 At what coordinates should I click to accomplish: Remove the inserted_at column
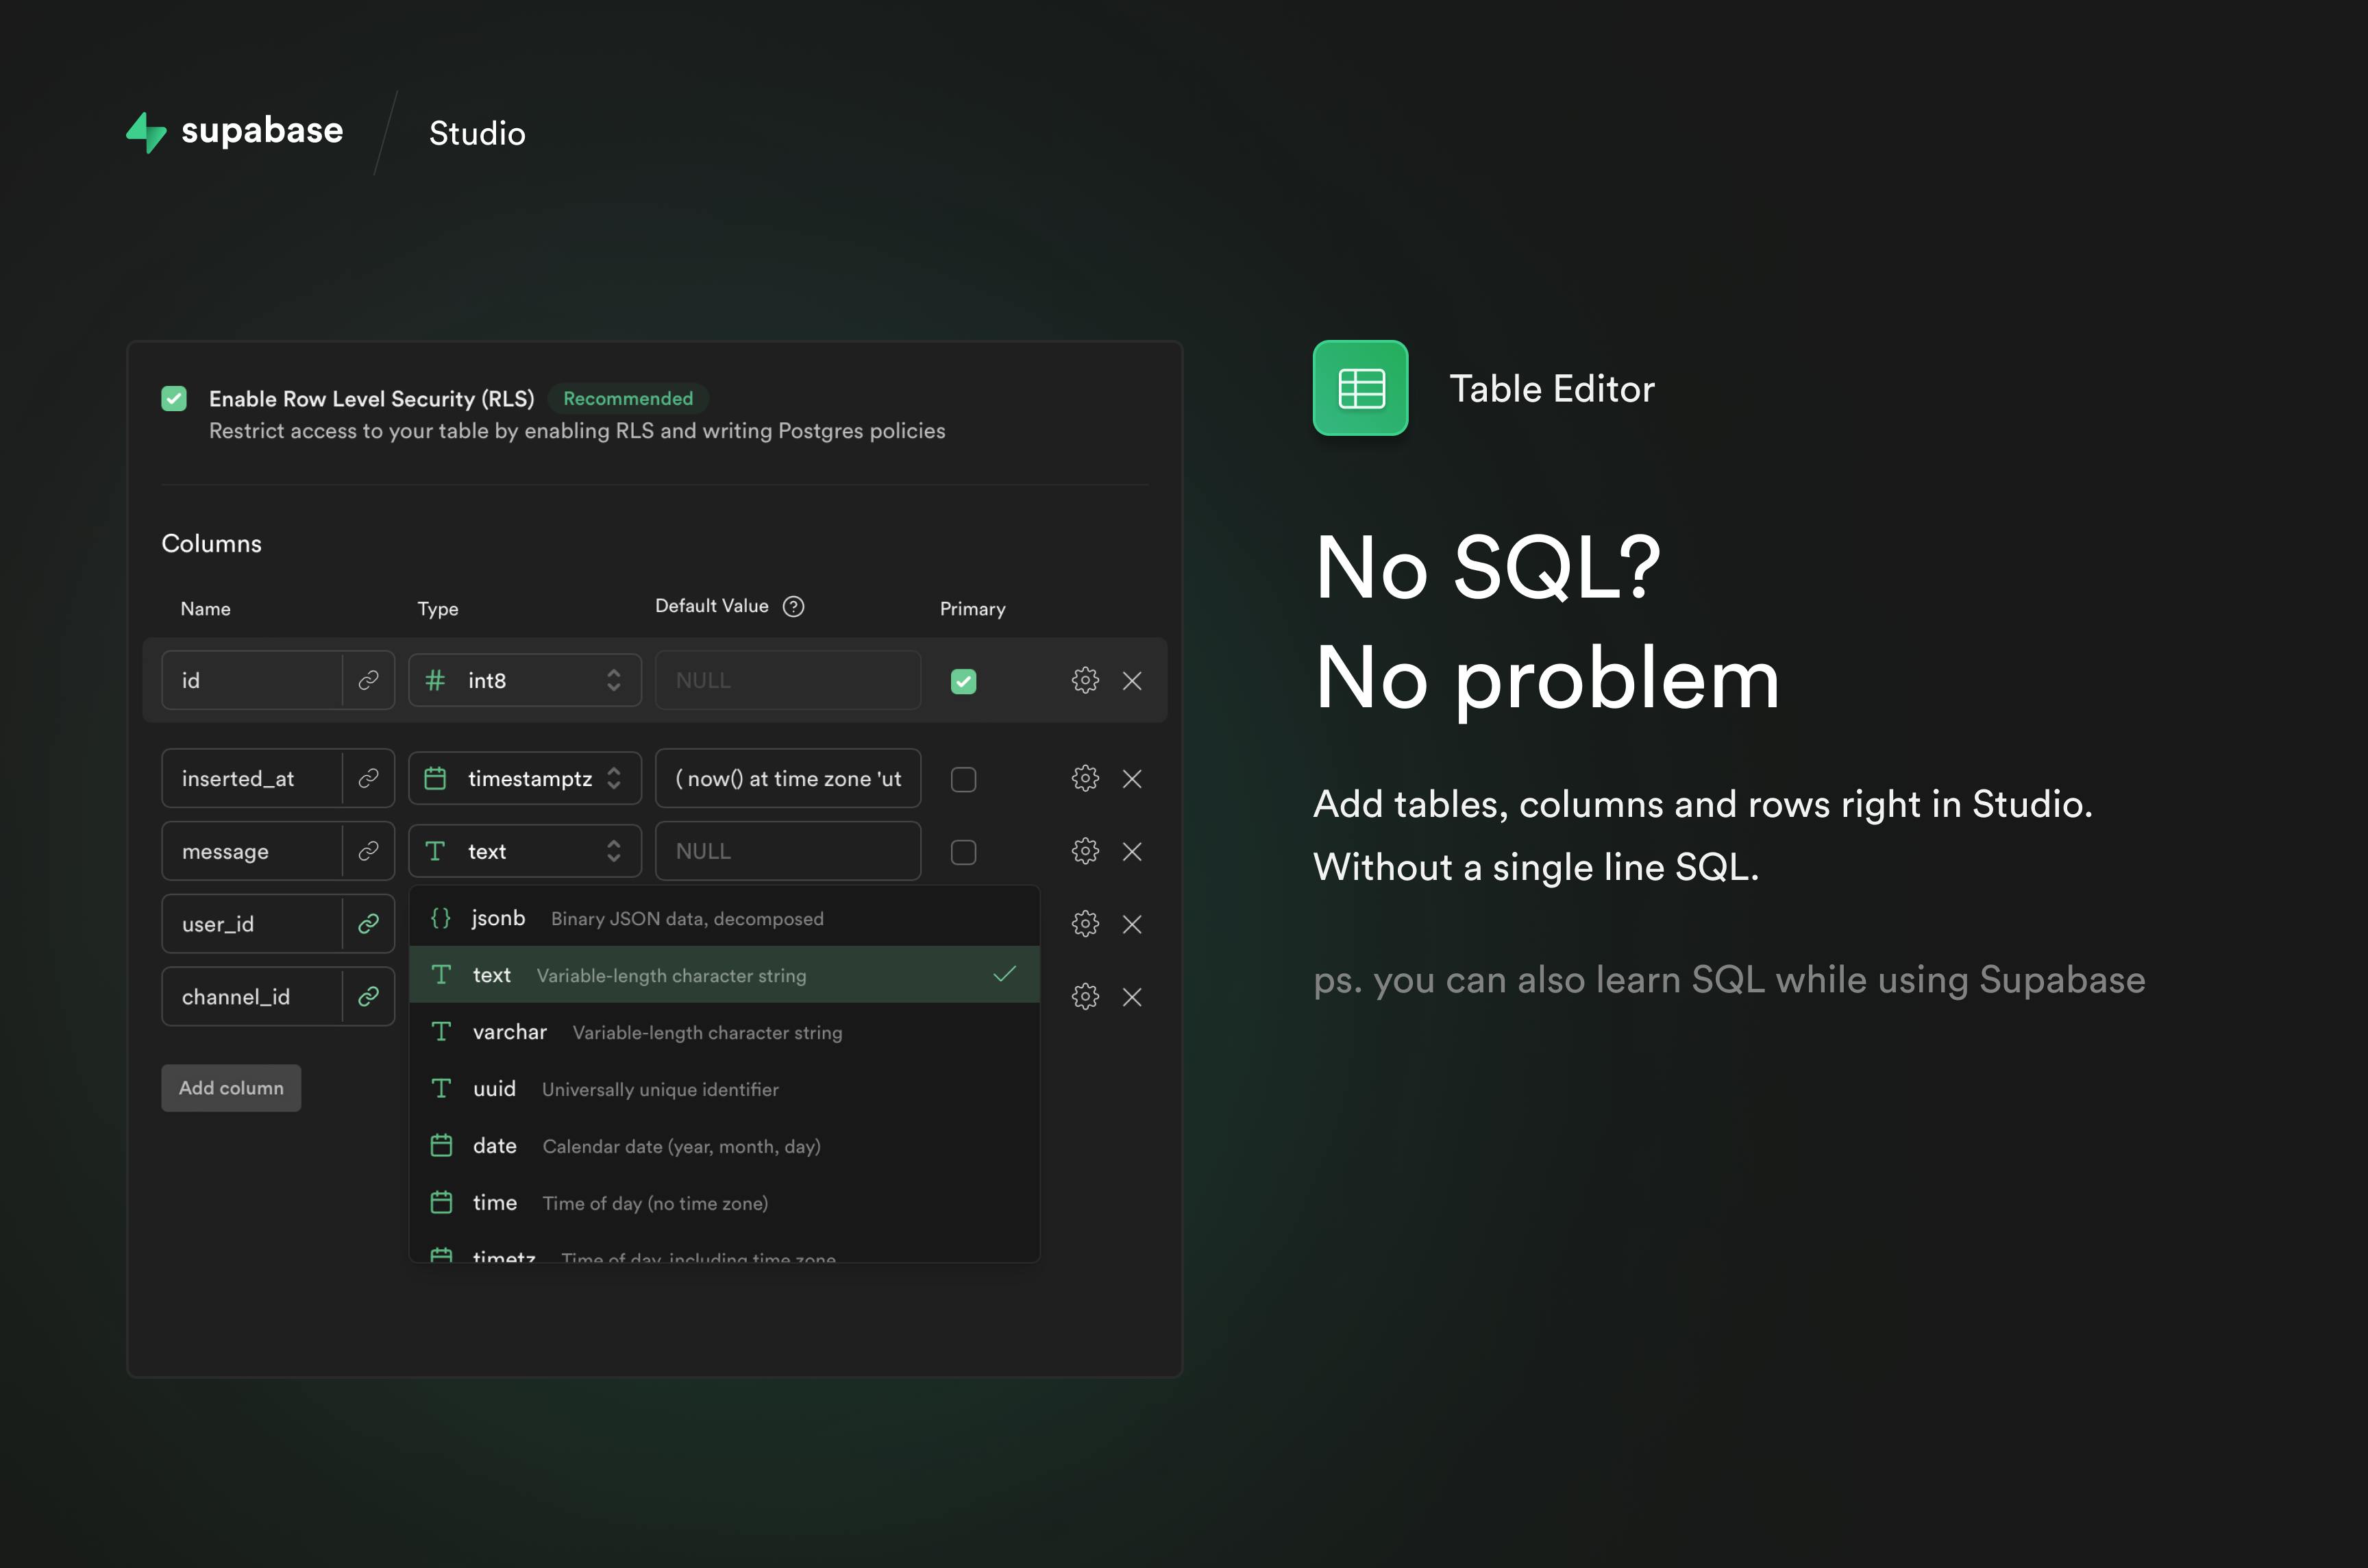1133,779
